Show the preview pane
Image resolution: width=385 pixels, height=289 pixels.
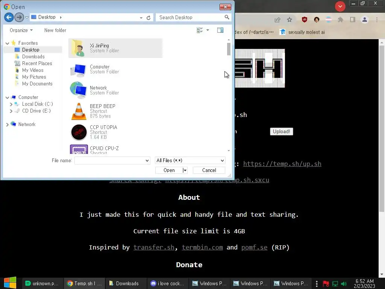point(220,30)
